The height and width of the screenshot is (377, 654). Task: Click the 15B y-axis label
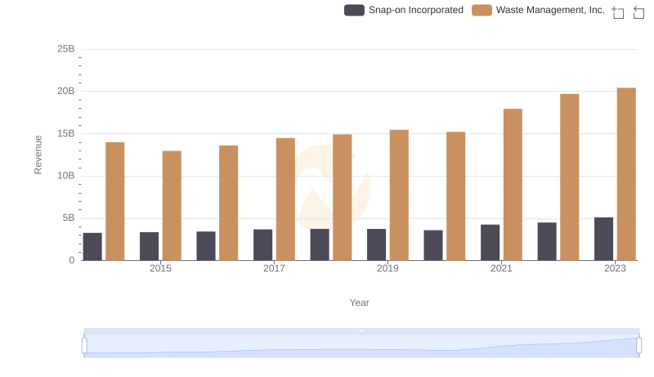pos(66,133)
